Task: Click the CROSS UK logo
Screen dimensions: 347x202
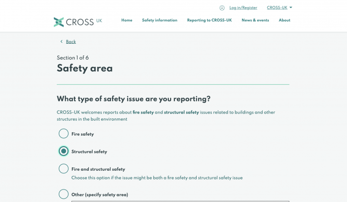Action: tap(78, 22)
